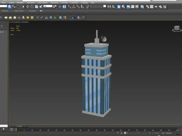
Task: Open the Modifiers menu
Action: [x=20, y=3]
